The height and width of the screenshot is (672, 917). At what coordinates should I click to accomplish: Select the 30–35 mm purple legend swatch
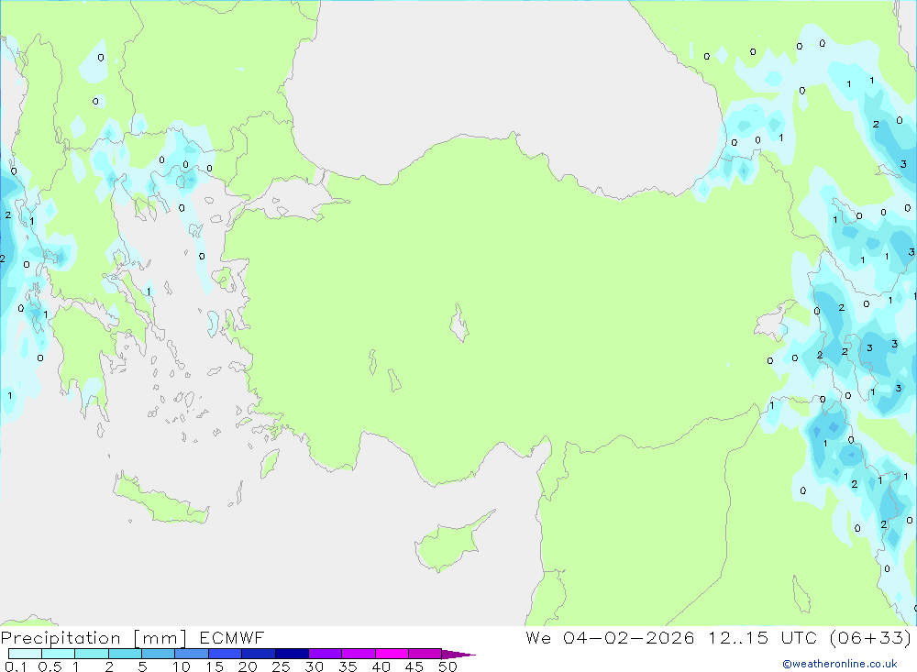(326, 654)
